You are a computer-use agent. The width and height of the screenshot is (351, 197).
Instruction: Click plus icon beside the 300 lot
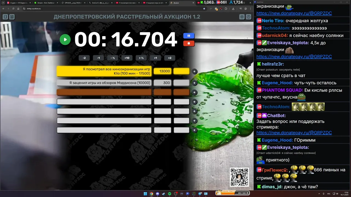pyautogui.click(x=194, y=83)
